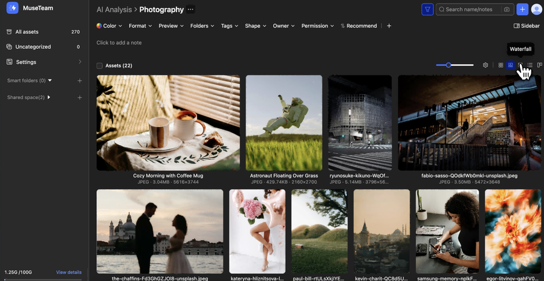Open the Color filter dropdown

109,26
